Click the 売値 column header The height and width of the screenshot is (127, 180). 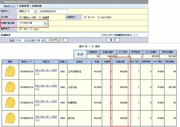pos(97,62)
